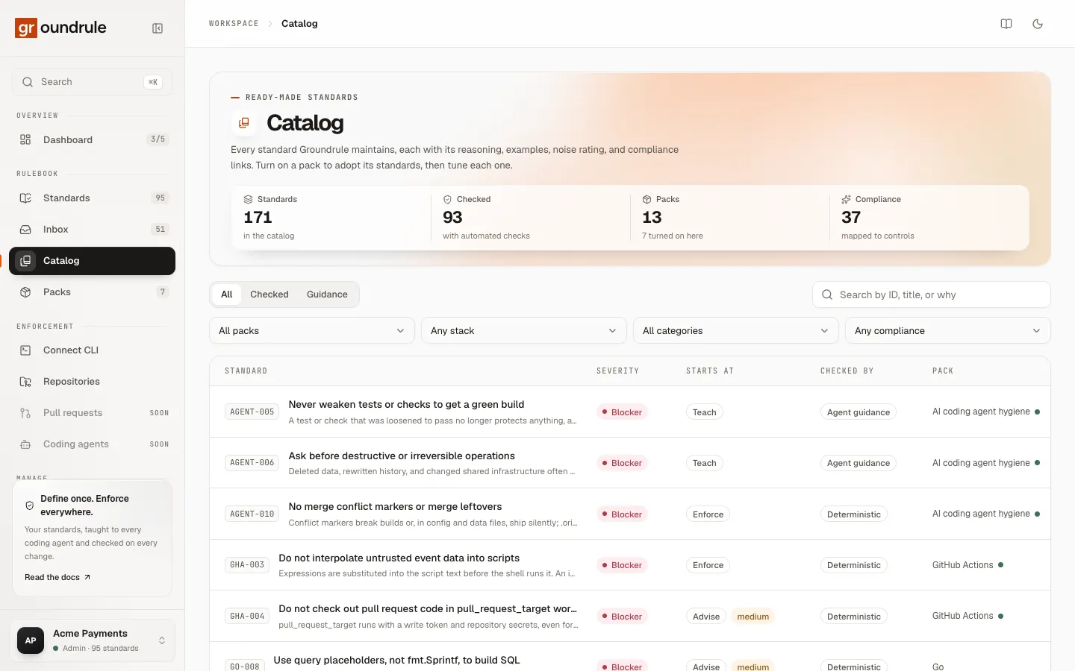This screenshot has height=671, width=1075.
Task: Click the GHA-003 standard ID badge
Action: pos(247,565)
